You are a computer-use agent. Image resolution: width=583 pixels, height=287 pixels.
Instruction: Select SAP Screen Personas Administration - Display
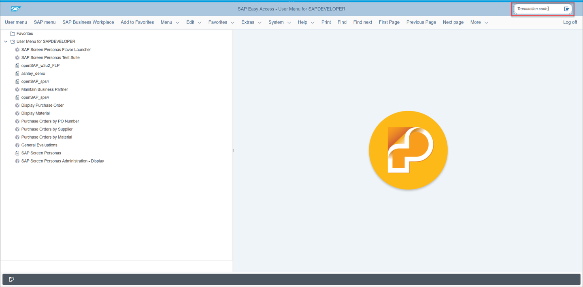point(63,161)
